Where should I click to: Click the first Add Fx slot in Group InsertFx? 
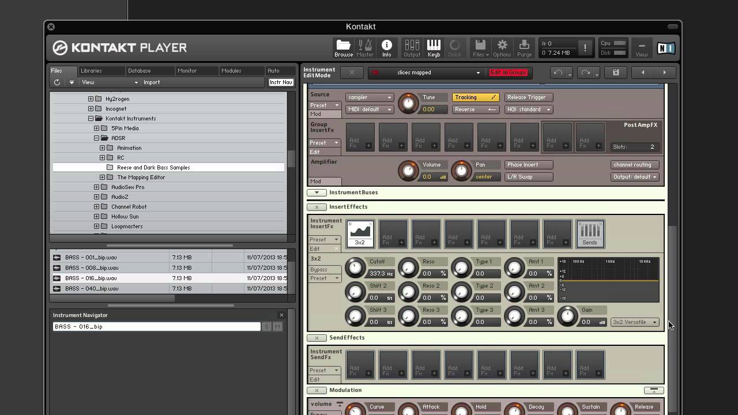pos(360,137)
